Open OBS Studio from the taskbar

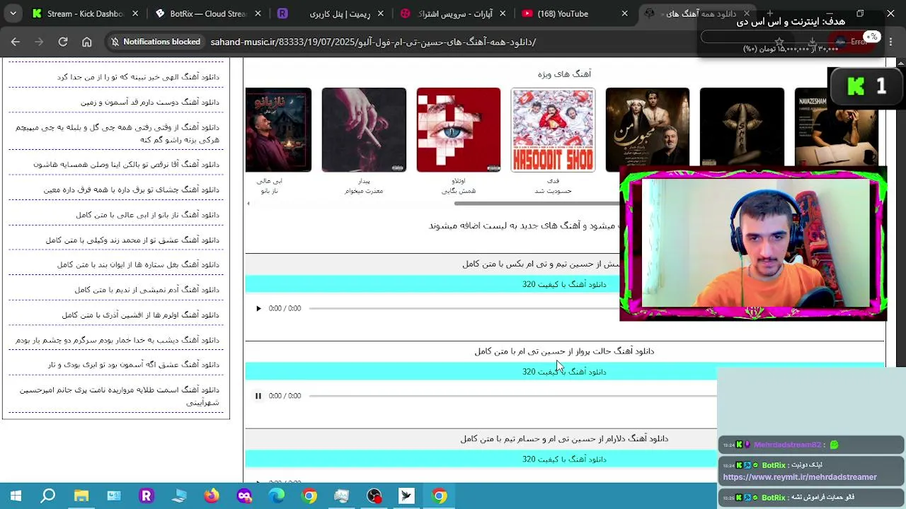(x=374, y=496)
